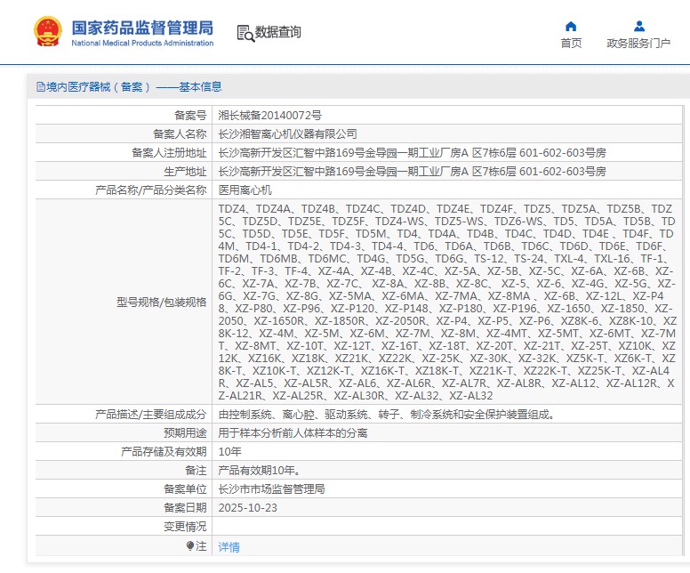The image size is (690, 573).
Task: Click 产品名称/产品分类名称 label
Action: coord(150,190)
